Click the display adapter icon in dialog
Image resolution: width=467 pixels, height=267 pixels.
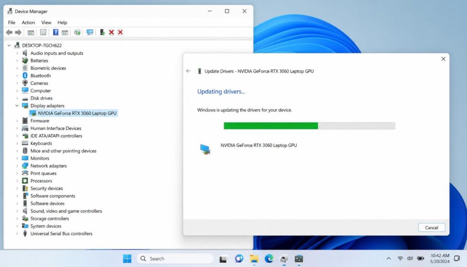[x=205, y=149]
